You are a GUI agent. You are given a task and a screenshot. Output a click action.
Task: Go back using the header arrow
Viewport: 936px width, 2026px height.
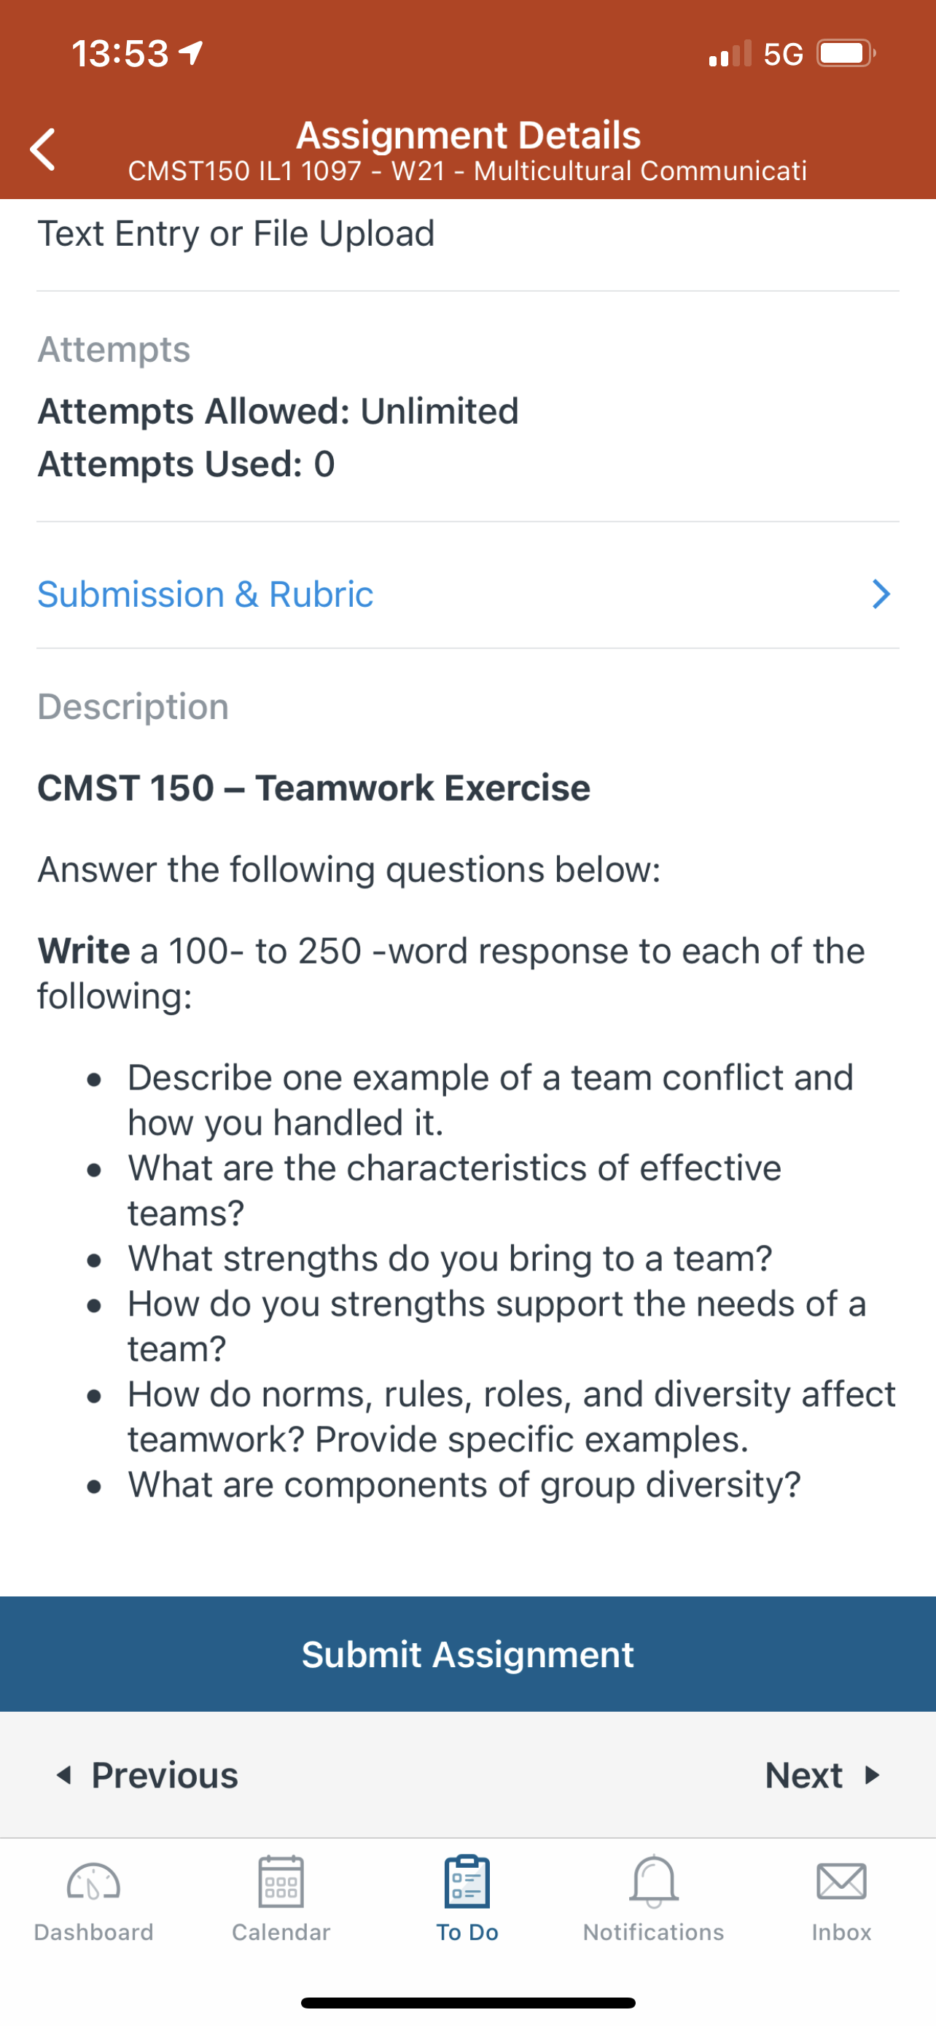pyautogui.click(x=42, y=150)
